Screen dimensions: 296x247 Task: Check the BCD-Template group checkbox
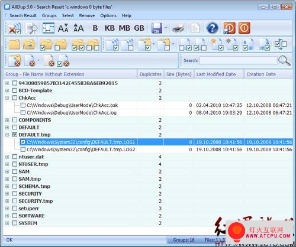click(x=15, y=90)
